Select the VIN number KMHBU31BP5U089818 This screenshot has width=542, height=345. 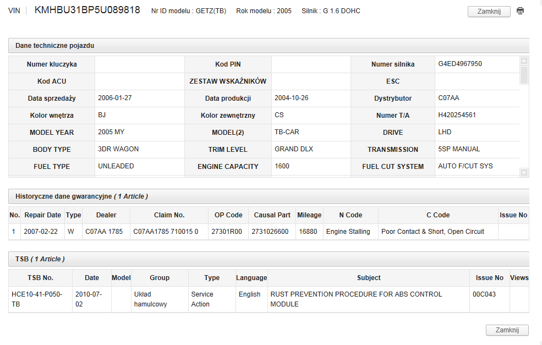coord(87,10)
